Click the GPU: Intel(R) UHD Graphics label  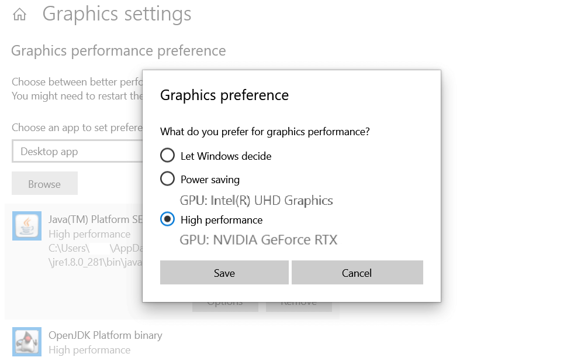tap(257, 201)
